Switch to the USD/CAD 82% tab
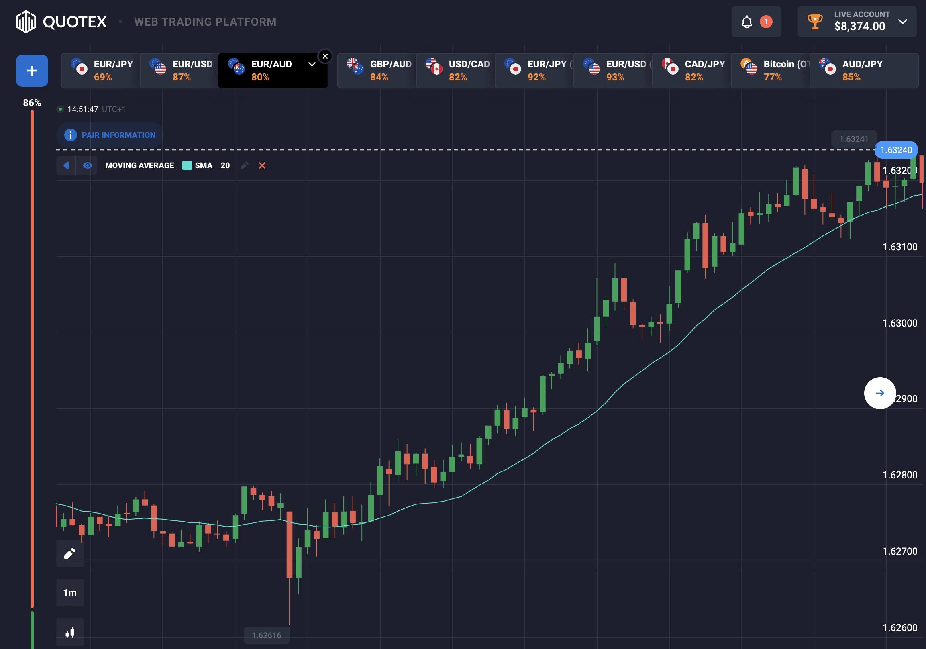This screenshot has width=926, height=649. [455, 71]
